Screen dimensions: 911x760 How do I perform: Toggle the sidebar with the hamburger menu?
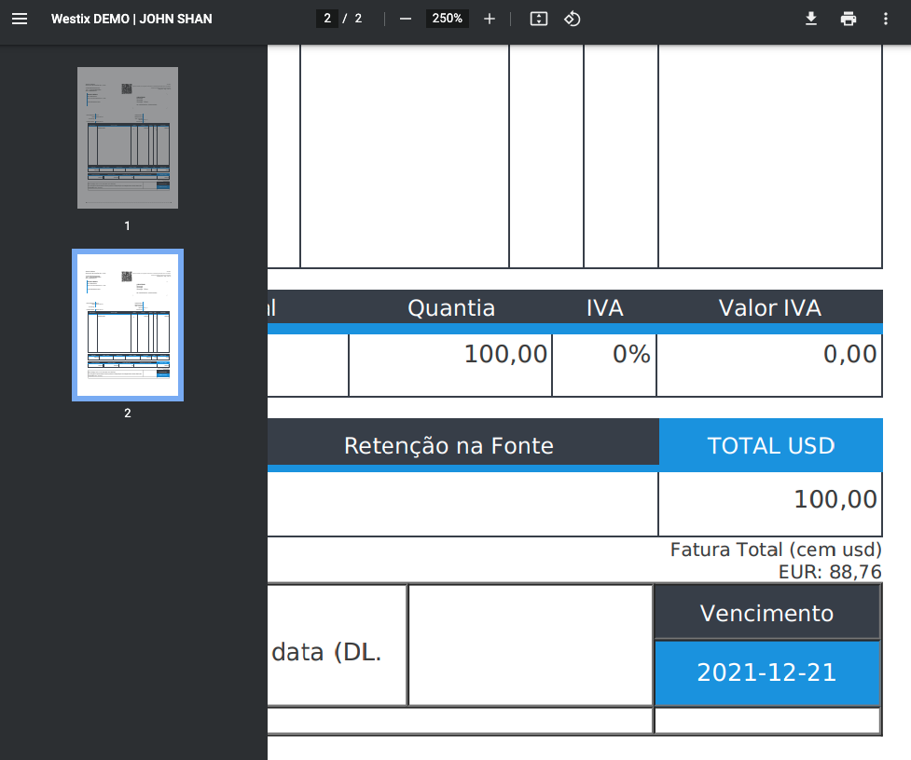point(20,19)
